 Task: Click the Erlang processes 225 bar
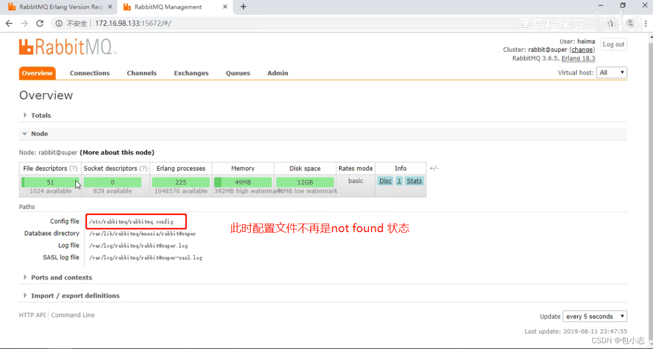tap(181, 183)
